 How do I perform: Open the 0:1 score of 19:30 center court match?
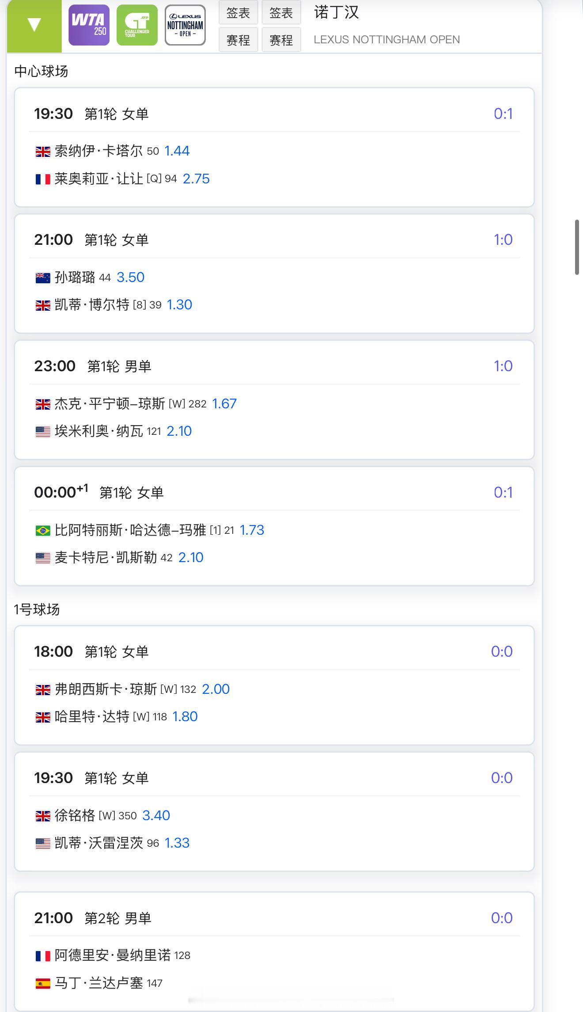503,114
